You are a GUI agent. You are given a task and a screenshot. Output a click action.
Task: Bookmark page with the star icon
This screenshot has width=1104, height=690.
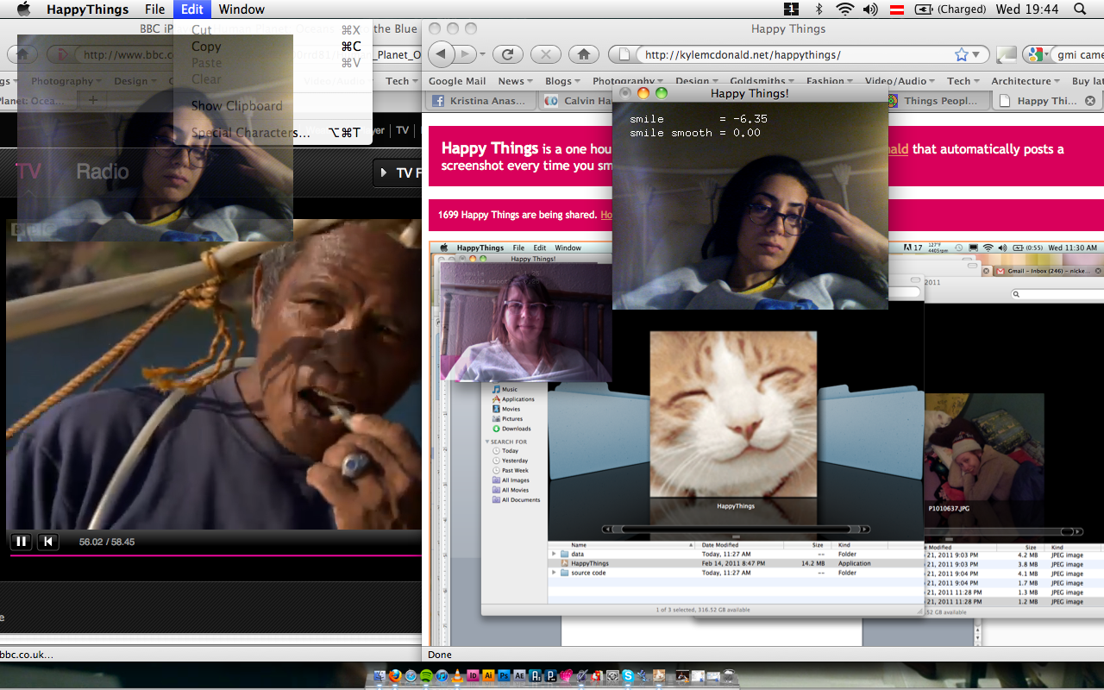(x=961, y=54)
